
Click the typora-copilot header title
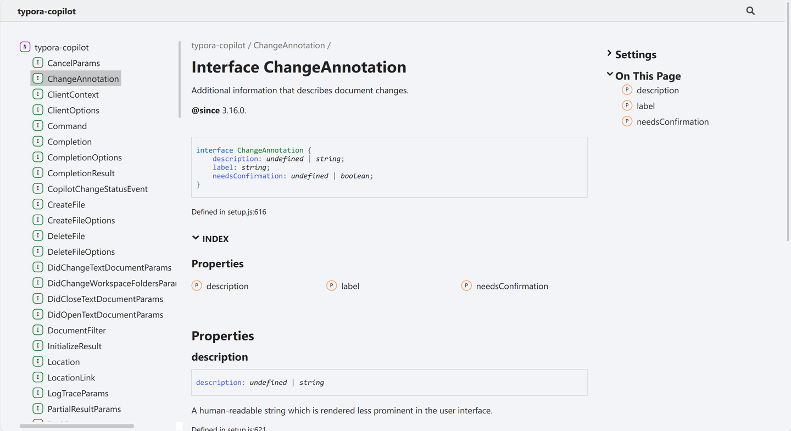(47, 11)
